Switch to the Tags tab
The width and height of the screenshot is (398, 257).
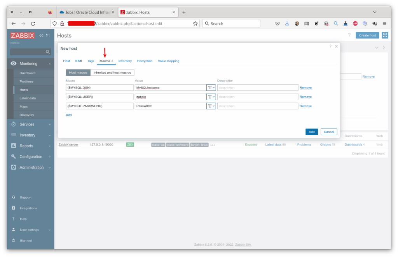coord(91,61)
